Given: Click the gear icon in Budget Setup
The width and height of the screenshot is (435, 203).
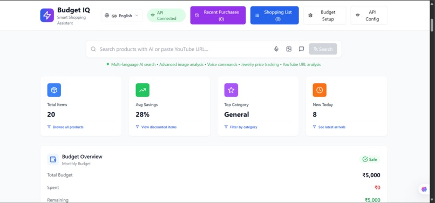Looking at the screenshot, I should pos(310,16).
